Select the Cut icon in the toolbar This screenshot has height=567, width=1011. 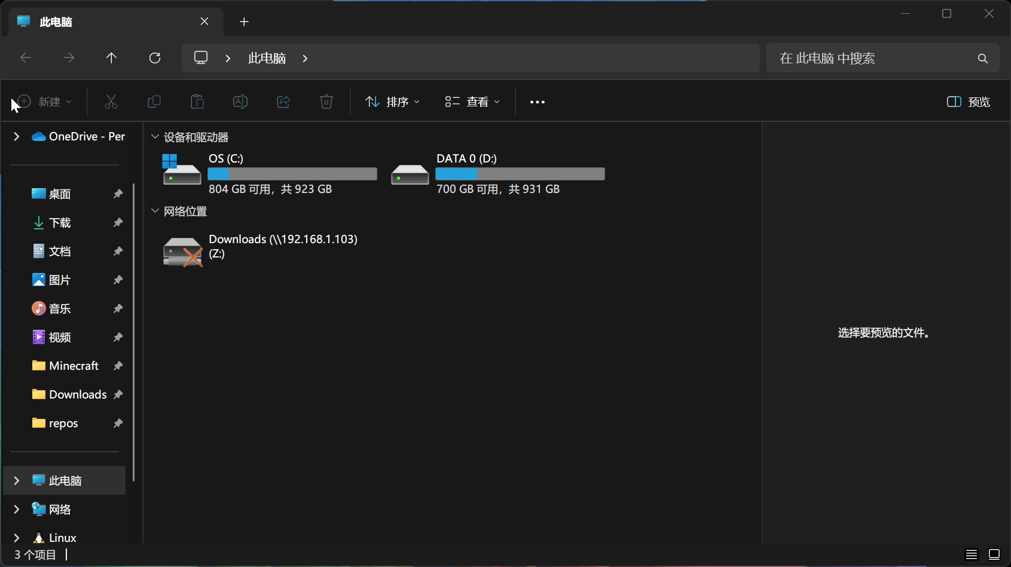pyautogui.click(x=111, y=102)
